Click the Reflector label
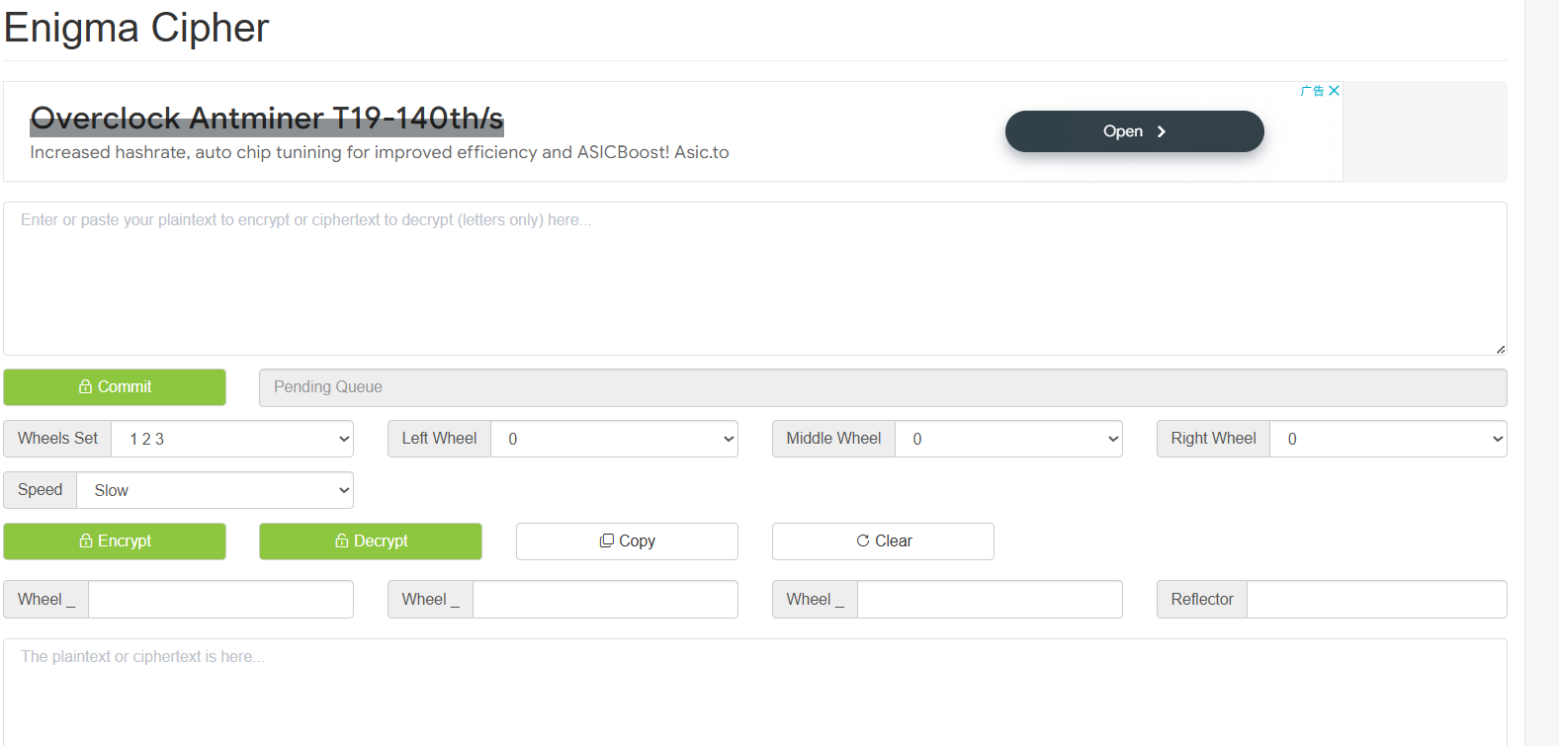 1202,600
